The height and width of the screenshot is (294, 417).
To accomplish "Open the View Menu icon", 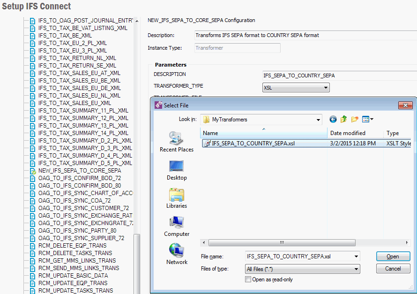I will point(367,120).
